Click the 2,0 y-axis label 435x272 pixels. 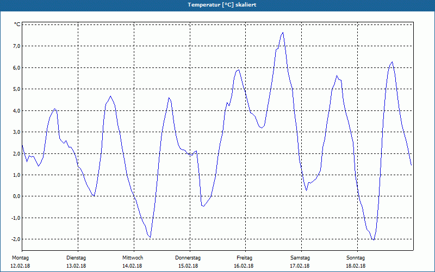tap(17, 154)
